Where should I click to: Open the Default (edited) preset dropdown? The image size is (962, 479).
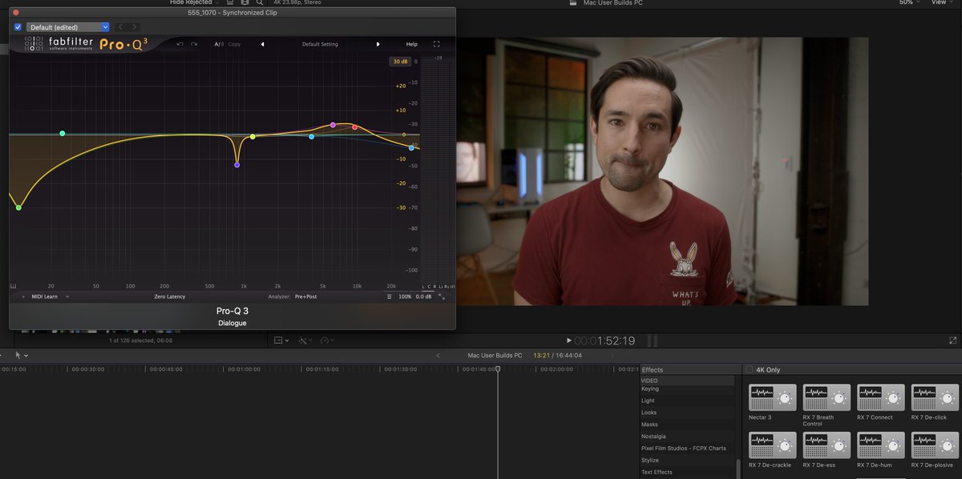(67, 27)
